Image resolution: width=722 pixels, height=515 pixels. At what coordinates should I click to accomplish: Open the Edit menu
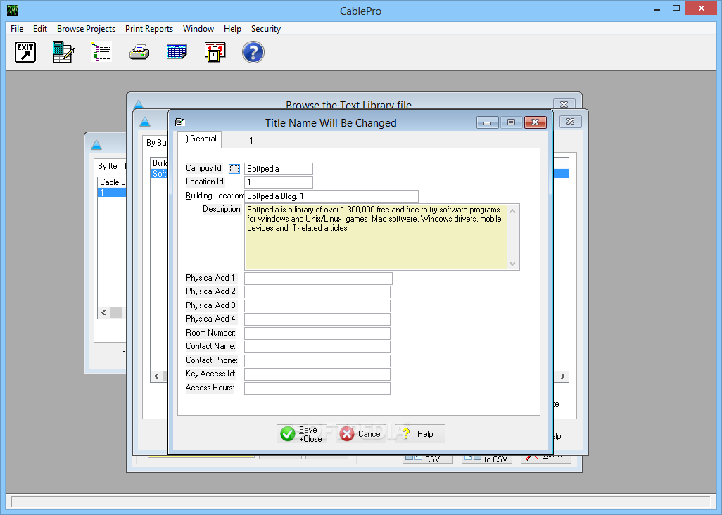click(x=40, y=29)
